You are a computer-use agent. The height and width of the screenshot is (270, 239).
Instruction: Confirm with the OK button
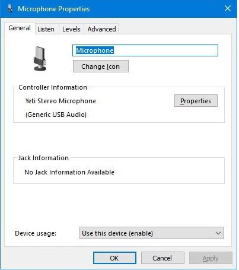(114, 258)
